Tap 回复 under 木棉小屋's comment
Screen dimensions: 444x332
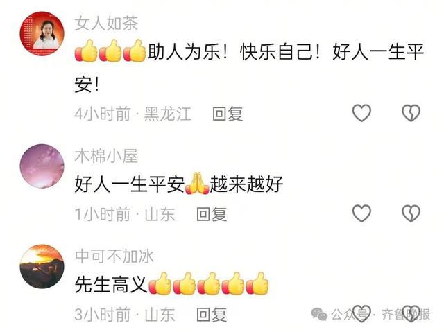pyautogui.click(x=212, y=214)
